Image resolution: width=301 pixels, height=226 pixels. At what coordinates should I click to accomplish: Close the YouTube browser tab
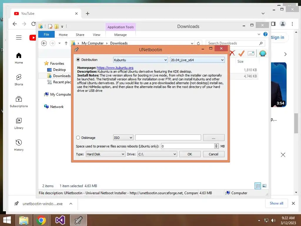point(76,14)
